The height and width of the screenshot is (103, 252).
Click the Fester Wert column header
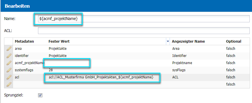click(x=59, y=41)
